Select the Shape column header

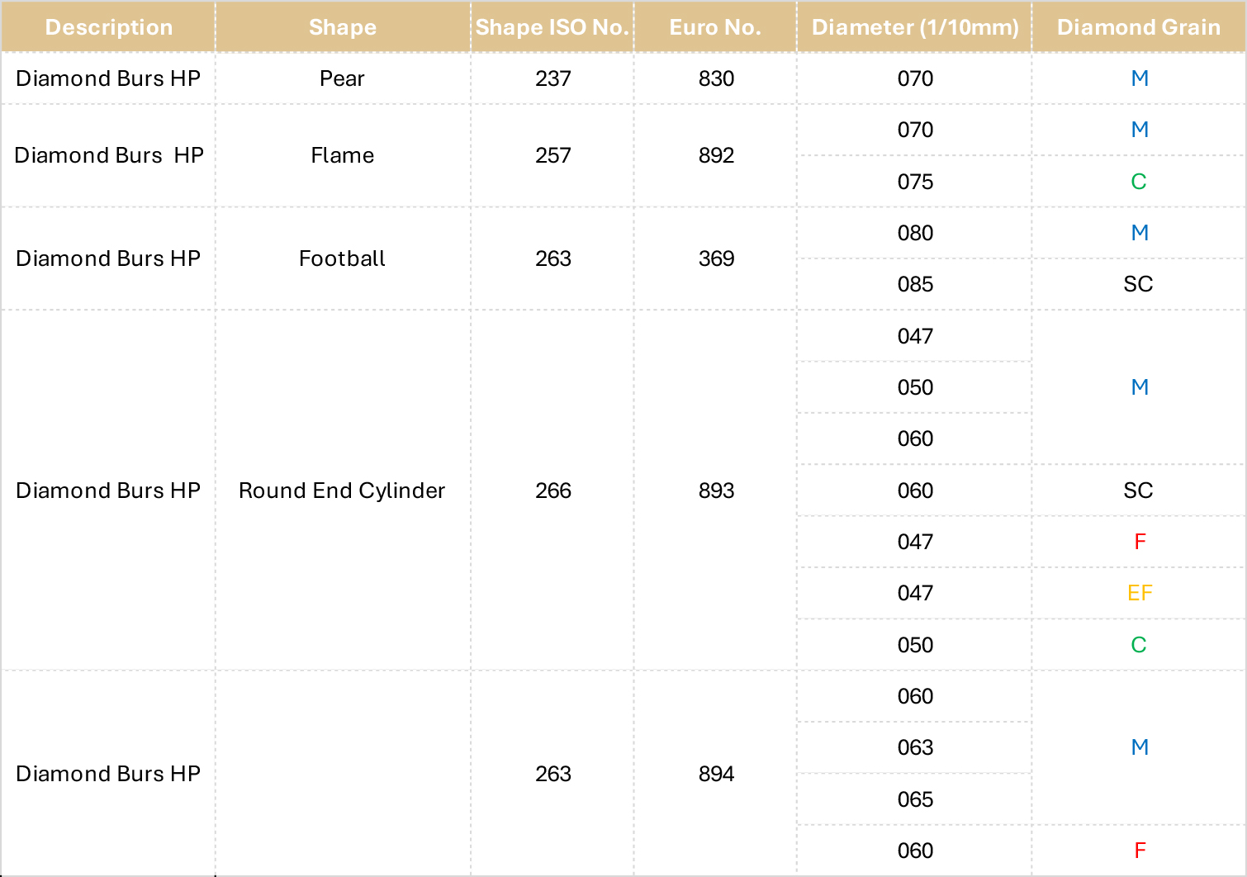[x=343, y=27]
